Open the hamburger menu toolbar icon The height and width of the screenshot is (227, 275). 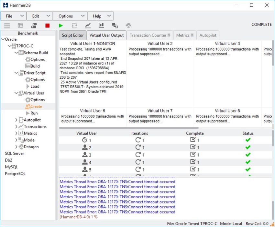(x=7, y=26)
